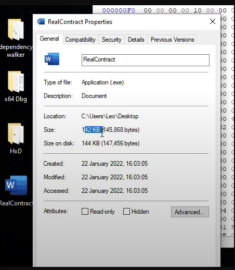
Task: Select the x64 Dbg folder icon
Action: [16, 82]
